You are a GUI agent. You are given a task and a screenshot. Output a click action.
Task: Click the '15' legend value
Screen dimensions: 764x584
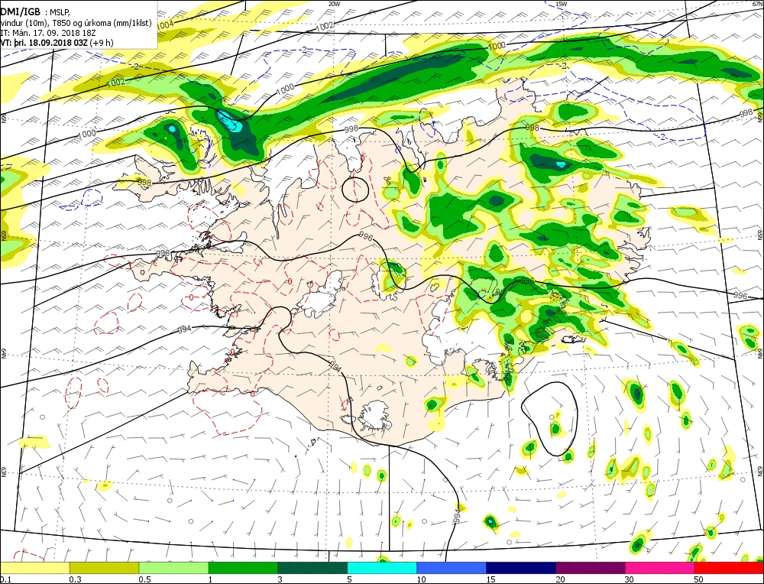pos(490,579)
